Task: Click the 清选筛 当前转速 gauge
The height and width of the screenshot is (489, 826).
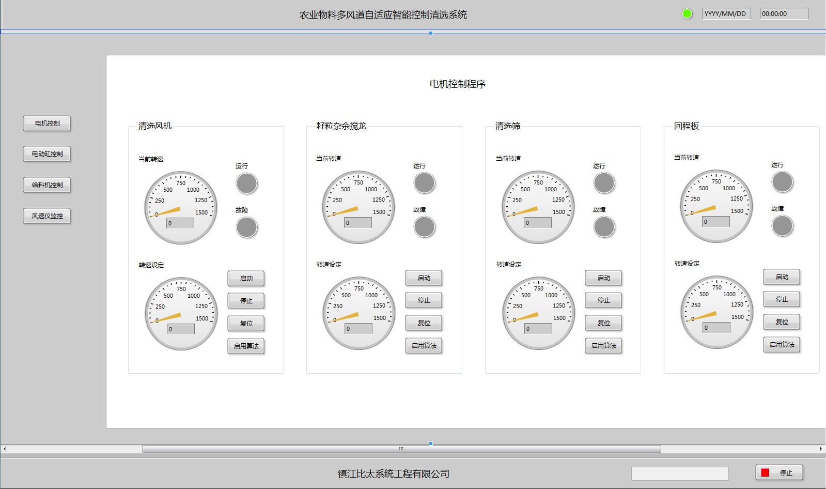Action: pos(538,207)
